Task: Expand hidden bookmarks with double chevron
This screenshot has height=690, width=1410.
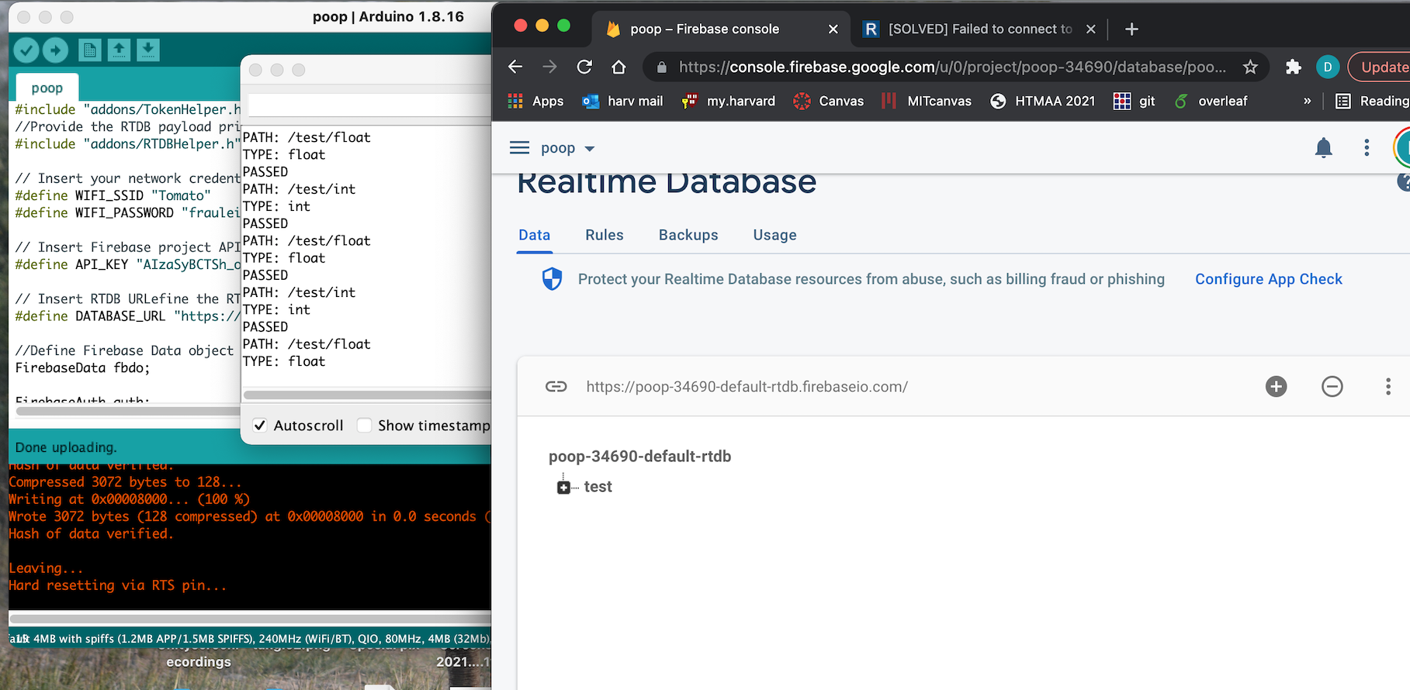Action: 1308,101
